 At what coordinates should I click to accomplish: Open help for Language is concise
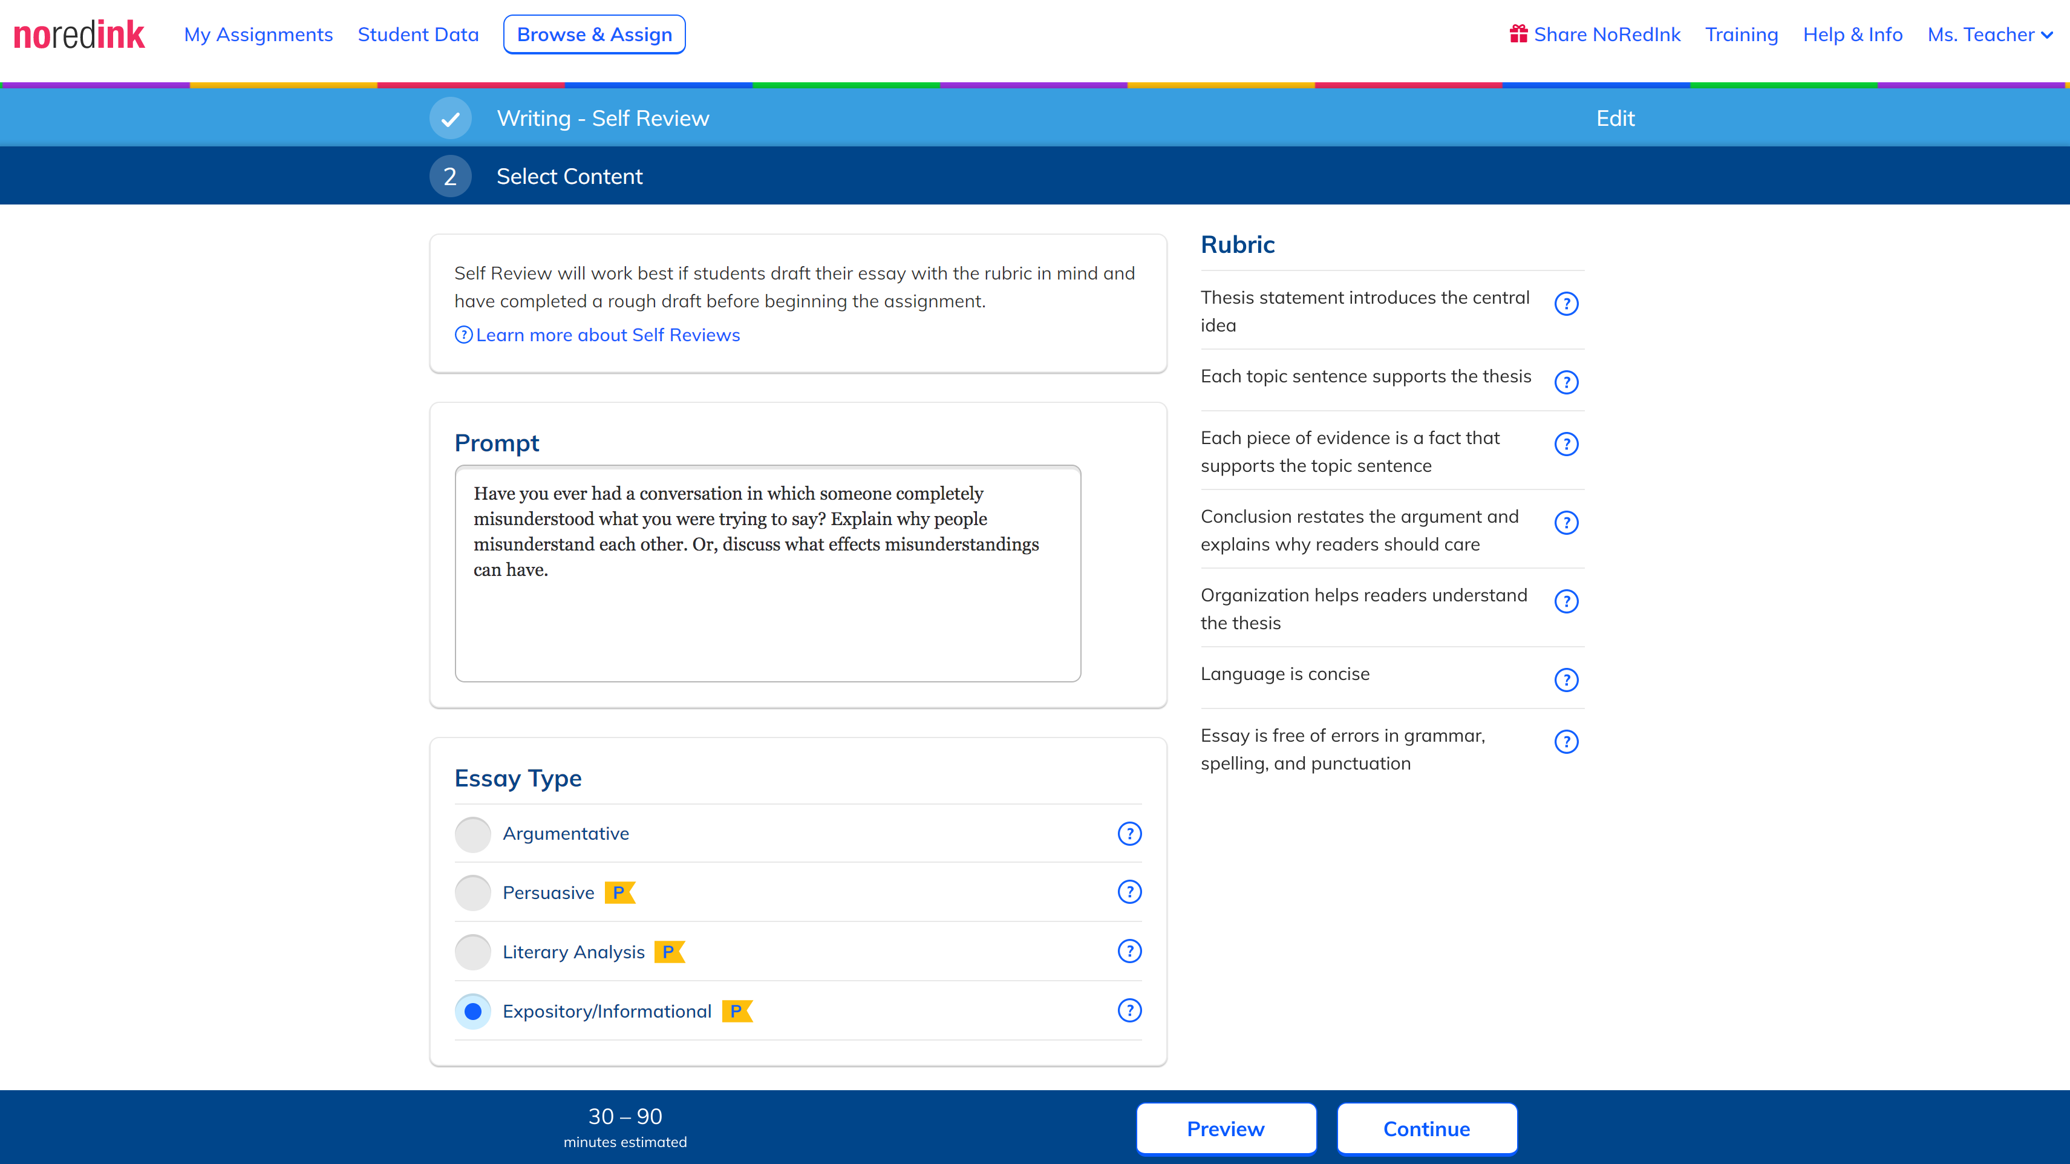pyautogui.click(x=1566, y=680)
